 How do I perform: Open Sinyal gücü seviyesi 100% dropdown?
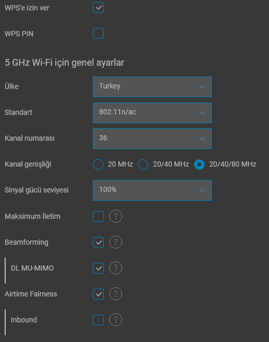[x=152, y=190]
